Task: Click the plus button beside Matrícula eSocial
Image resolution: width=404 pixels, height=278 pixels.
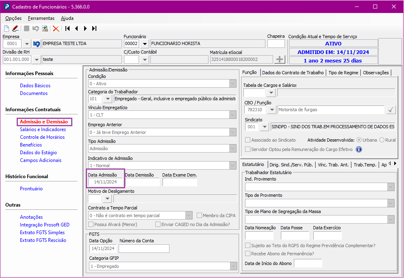Action: pyautogui.click(x=280, y=59)
